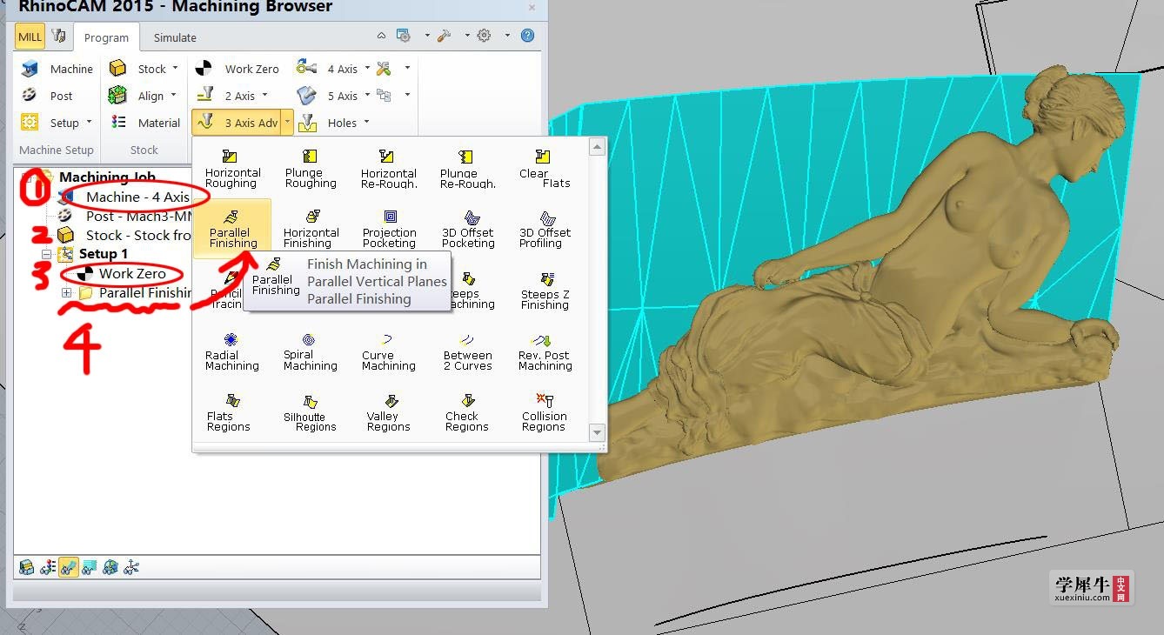Pick Collision Regions option
This screenshot has height=635, width=1164.
pos(545,412)
